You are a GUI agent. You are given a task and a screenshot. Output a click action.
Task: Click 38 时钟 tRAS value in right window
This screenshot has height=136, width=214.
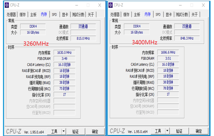coord(168,82)
